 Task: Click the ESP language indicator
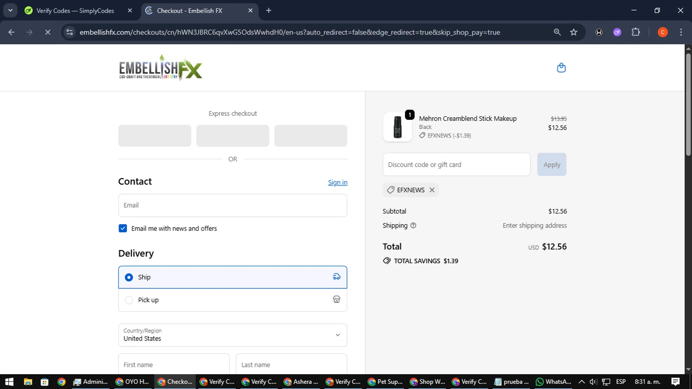pos(621,382)
